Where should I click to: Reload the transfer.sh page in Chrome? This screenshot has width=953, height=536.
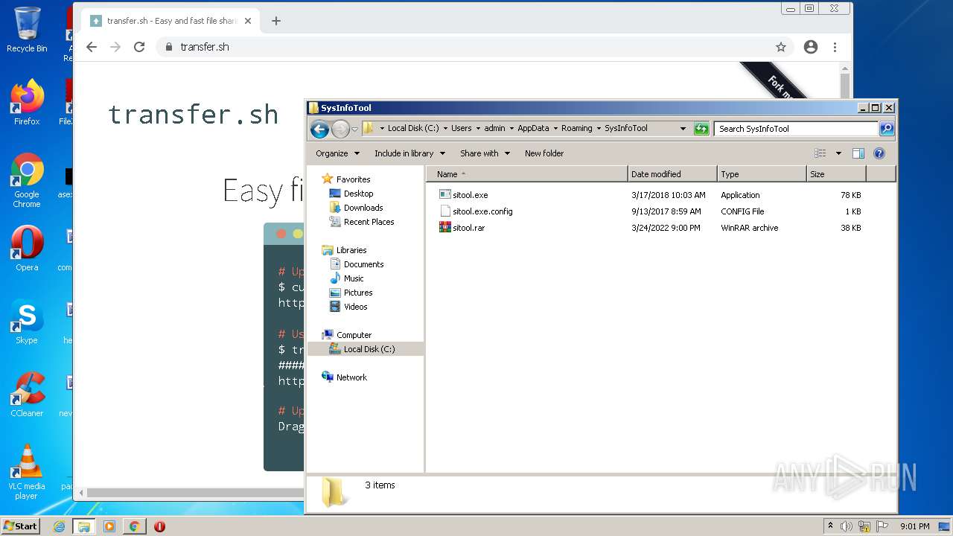click(x=139, y=47)
